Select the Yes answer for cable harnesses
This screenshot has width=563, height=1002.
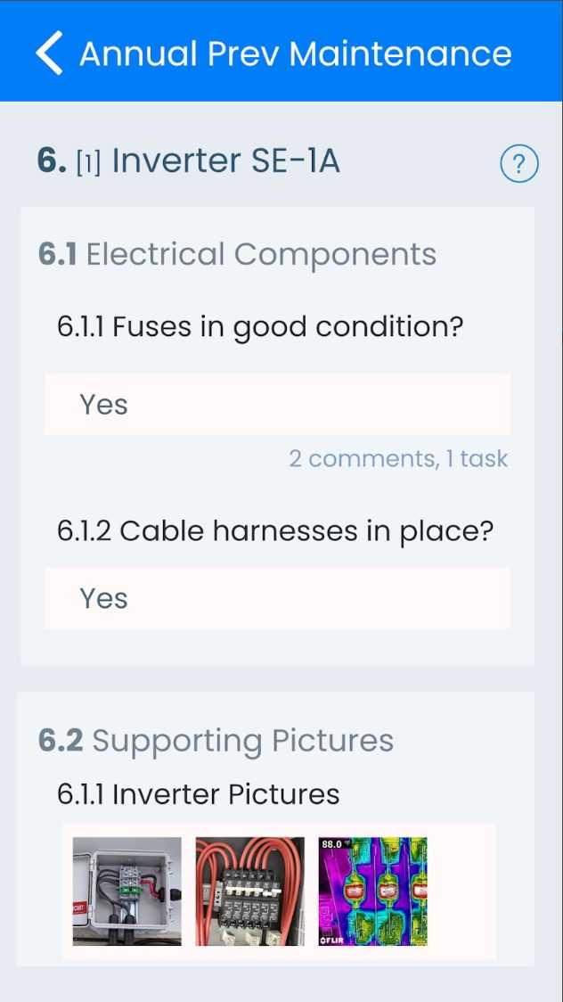point(277,598)
